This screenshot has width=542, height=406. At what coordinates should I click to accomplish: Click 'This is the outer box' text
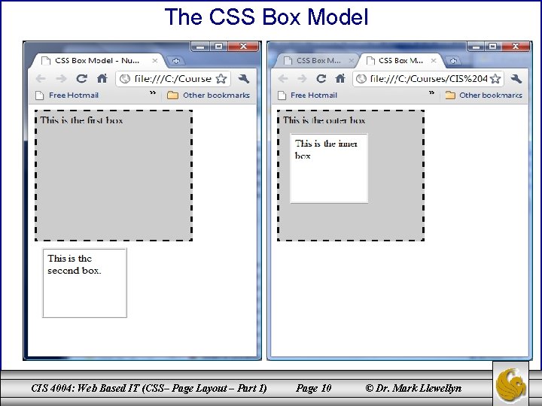pyautogui.click(x=324, y=120)
